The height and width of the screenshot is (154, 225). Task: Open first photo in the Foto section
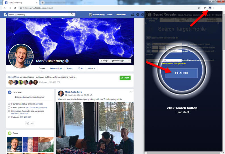[x=14, y=144]
